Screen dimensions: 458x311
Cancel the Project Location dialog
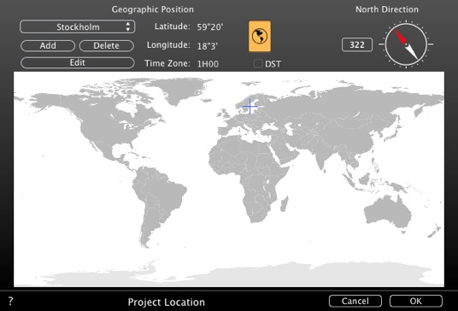tap(355, 301)
